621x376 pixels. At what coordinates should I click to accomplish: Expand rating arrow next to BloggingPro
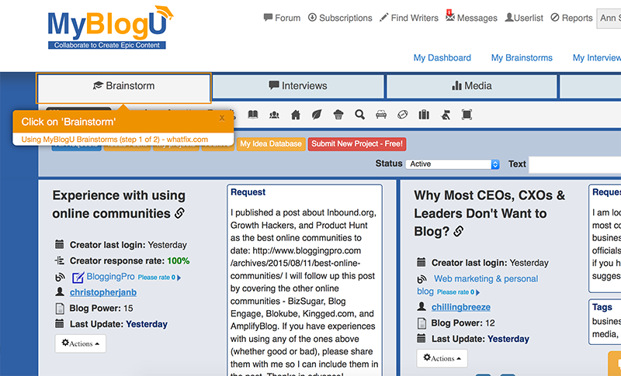pos(179,278)
